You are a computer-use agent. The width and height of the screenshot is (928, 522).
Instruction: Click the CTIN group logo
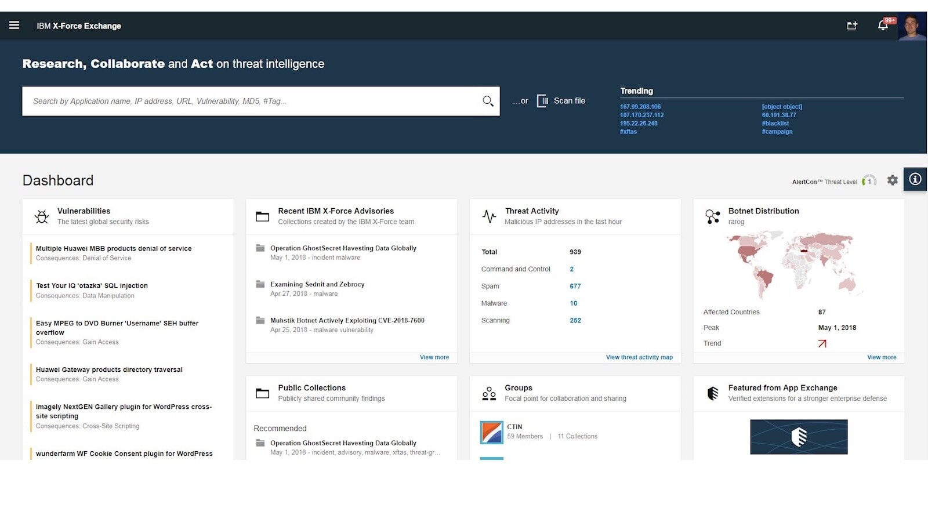point(492,432)
